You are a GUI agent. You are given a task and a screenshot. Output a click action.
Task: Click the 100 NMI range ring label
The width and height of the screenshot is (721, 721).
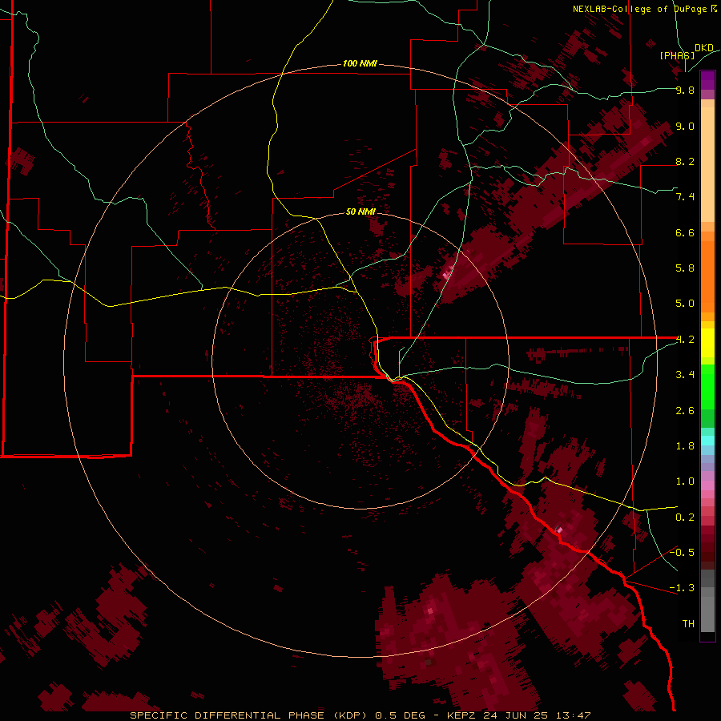point(360,63)
